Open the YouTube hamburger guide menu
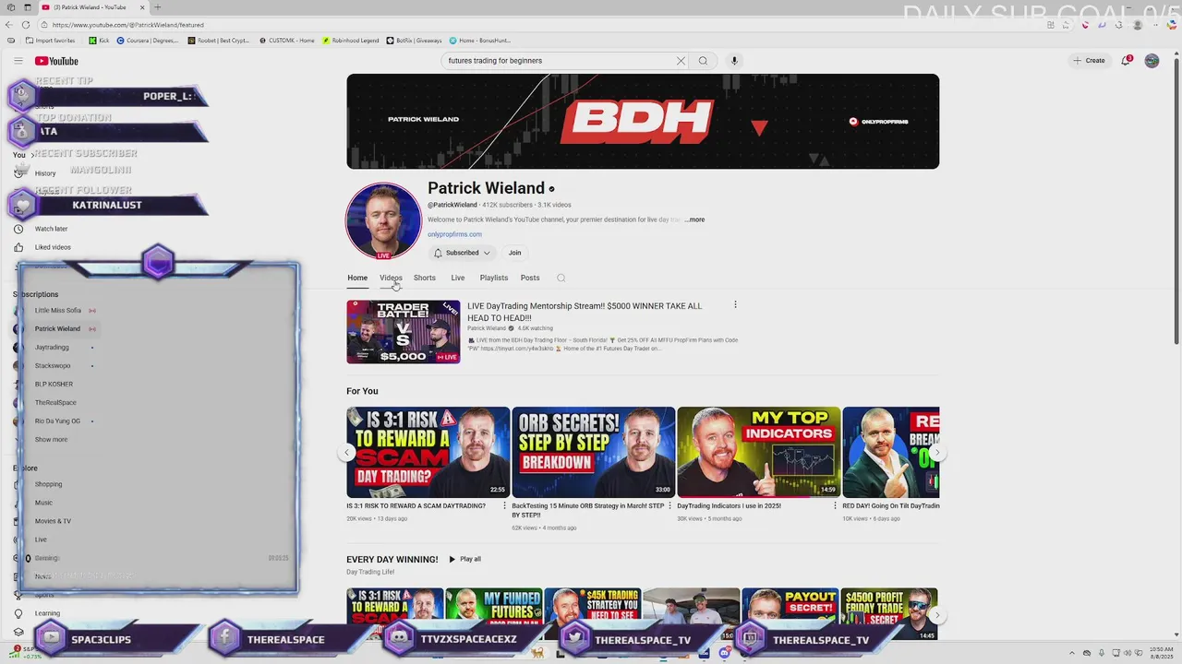The image size is (1182, 664). point(18,61)
